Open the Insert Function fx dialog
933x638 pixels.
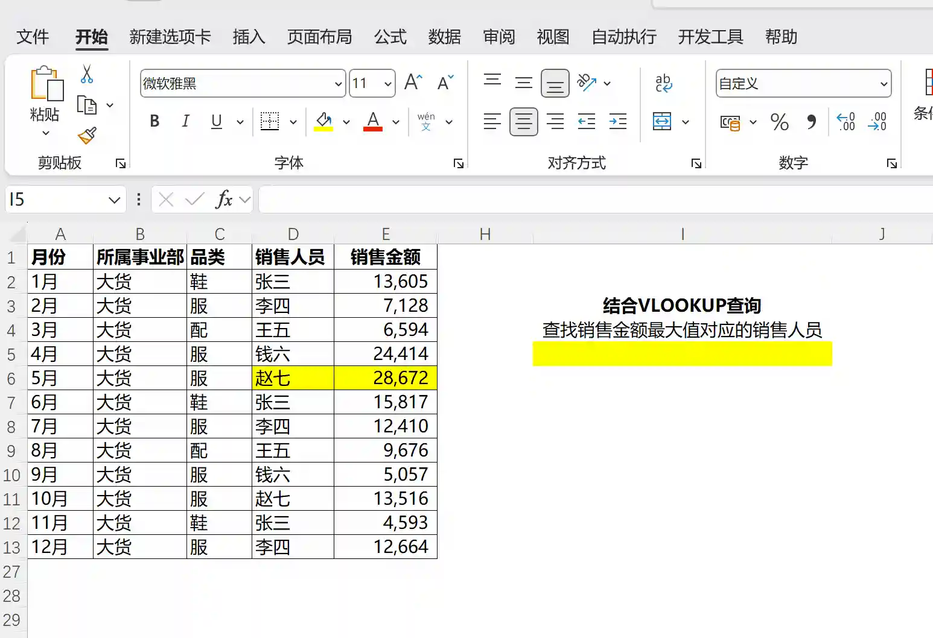pos(224,200)
